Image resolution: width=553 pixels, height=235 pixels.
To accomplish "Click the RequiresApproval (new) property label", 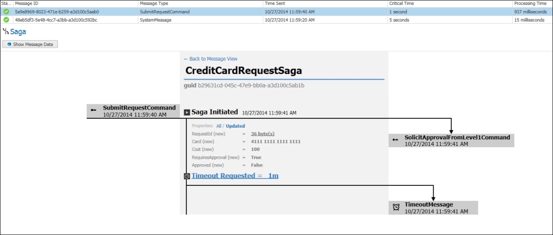I will pos(216,158).
